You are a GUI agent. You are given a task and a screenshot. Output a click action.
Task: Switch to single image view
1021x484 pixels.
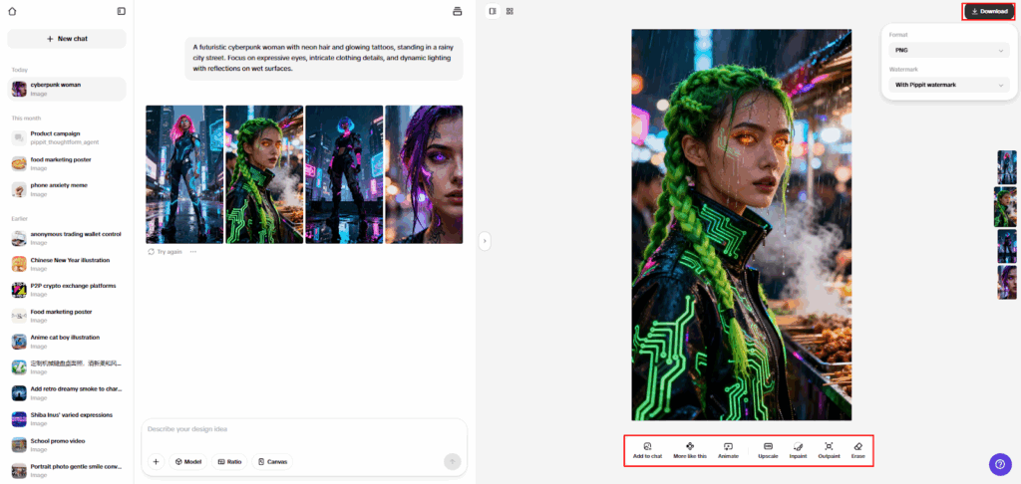493,11
